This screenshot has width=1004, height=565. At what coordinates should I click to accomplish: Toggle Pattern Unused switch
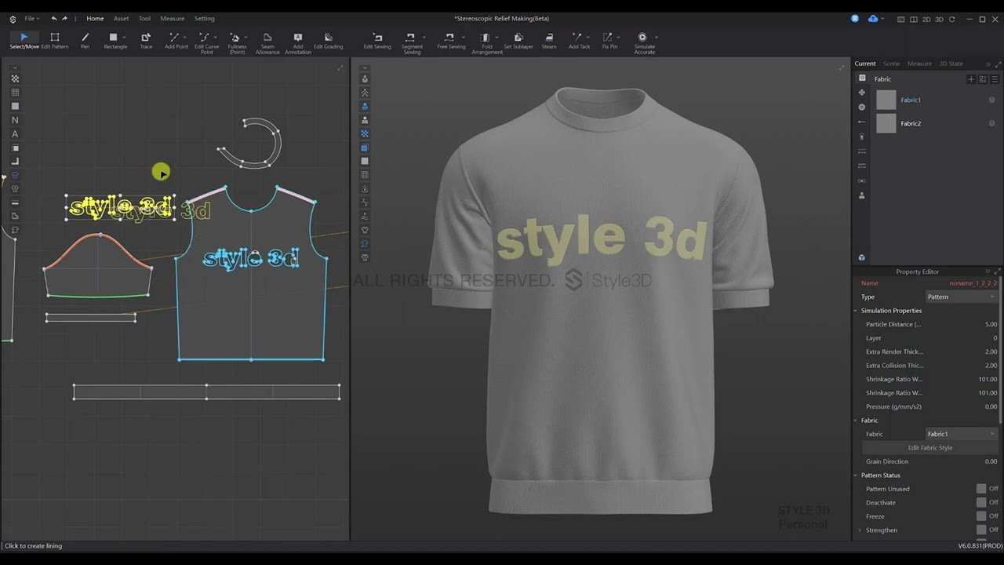[981, 489]
